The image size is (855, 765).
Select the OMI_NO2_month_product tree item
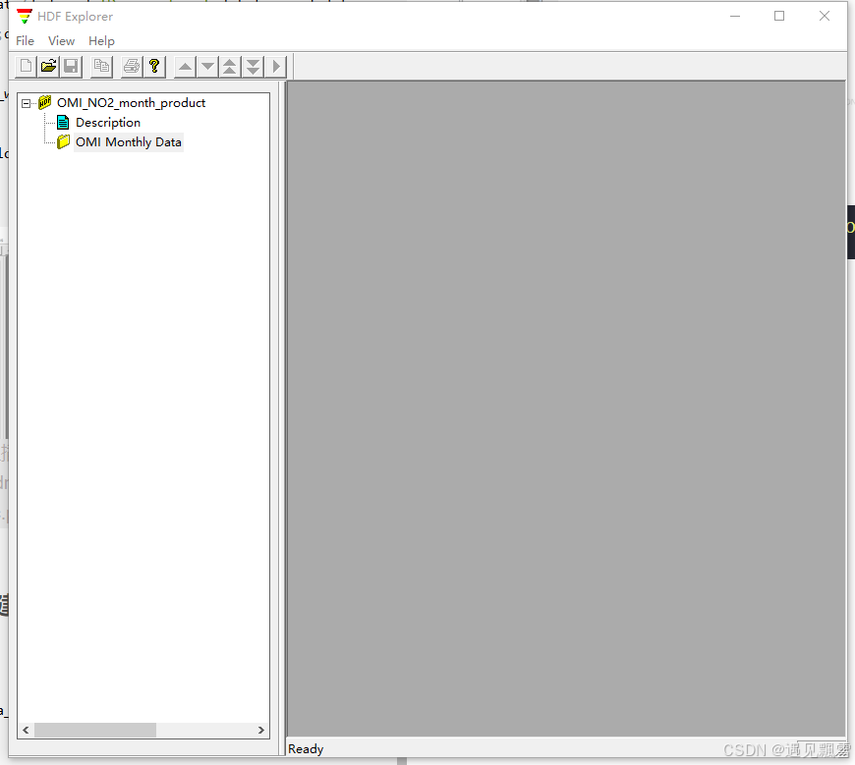131,103
